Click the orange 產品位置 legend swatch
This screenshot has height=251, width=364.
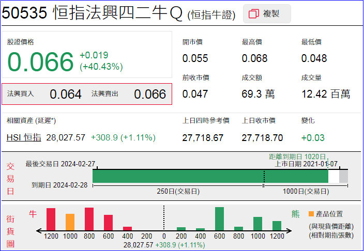tap(311, 214)
